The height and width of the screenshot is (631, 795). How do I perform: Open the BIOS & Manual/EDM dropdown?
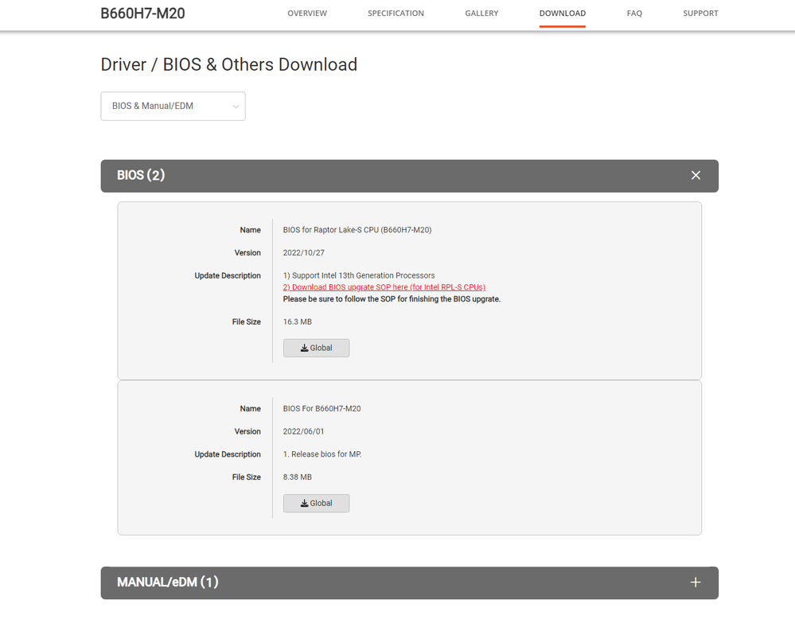(x=172, y=107)
